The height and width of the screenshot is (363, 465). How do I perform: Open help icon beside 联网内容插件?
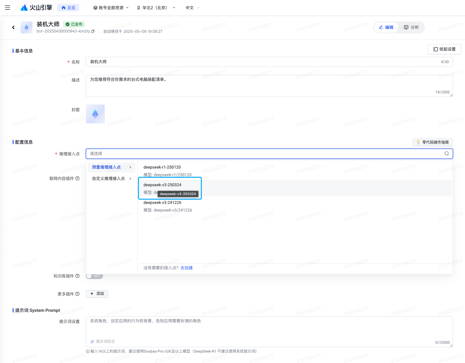point(77,179)
